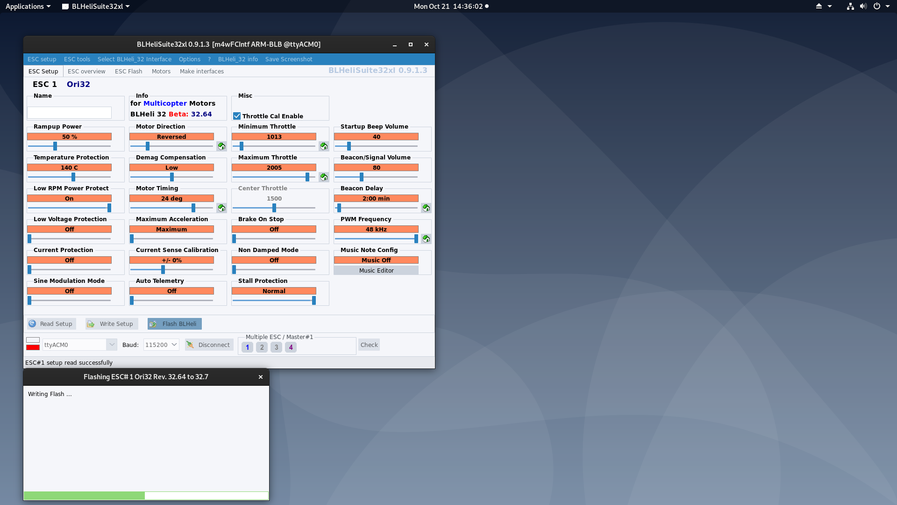Image resolution: width=897 pixels, height=505 pixels.
Task: Select ESC 2 toggle button
Action: click(262, 347)
